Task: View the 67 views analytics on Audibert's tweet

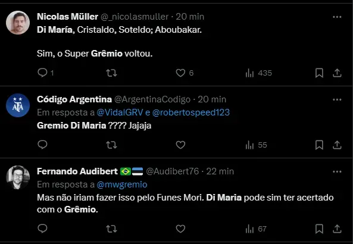Action: [256, 229]
